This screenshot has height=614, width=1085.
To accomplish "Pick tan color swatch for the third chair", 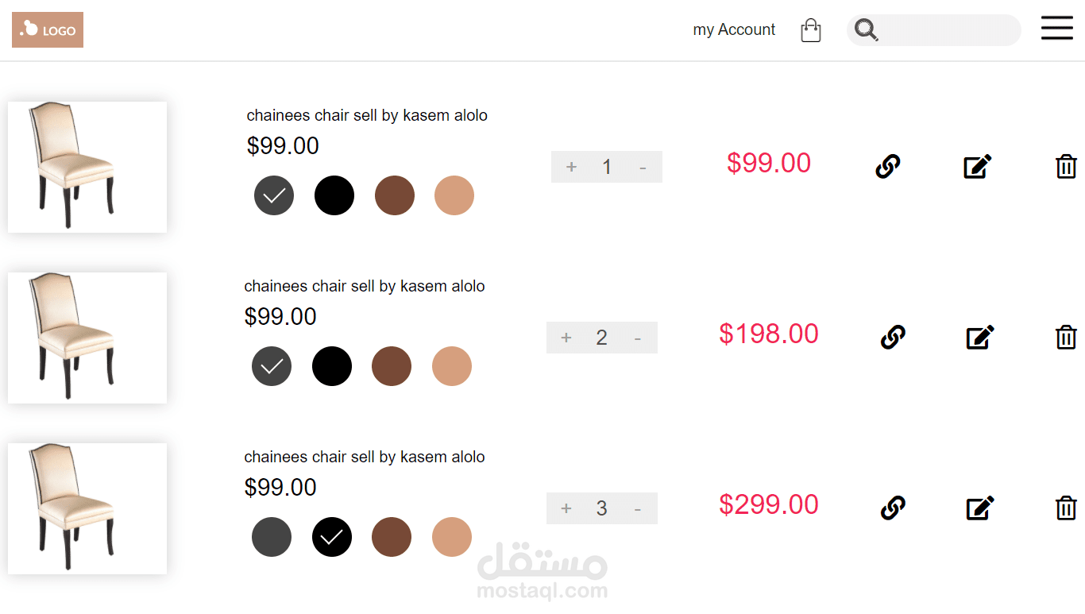I will [452, 537].
